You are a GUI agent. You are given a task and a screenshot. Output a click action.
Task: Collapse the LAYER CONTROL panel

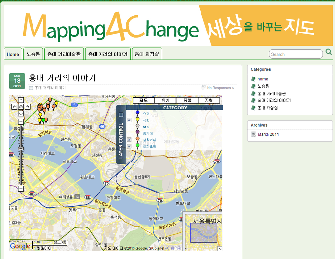(x=121, y=115)
